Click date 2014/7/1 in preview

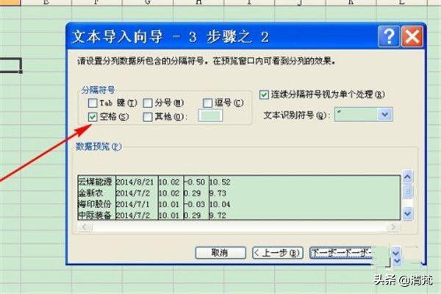(133, 204)
